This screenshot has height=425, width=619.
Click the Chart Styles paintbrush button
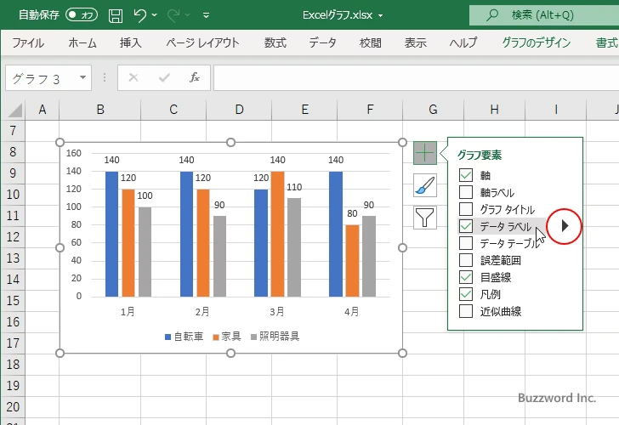pyautogui.click(x=425, y=185)
